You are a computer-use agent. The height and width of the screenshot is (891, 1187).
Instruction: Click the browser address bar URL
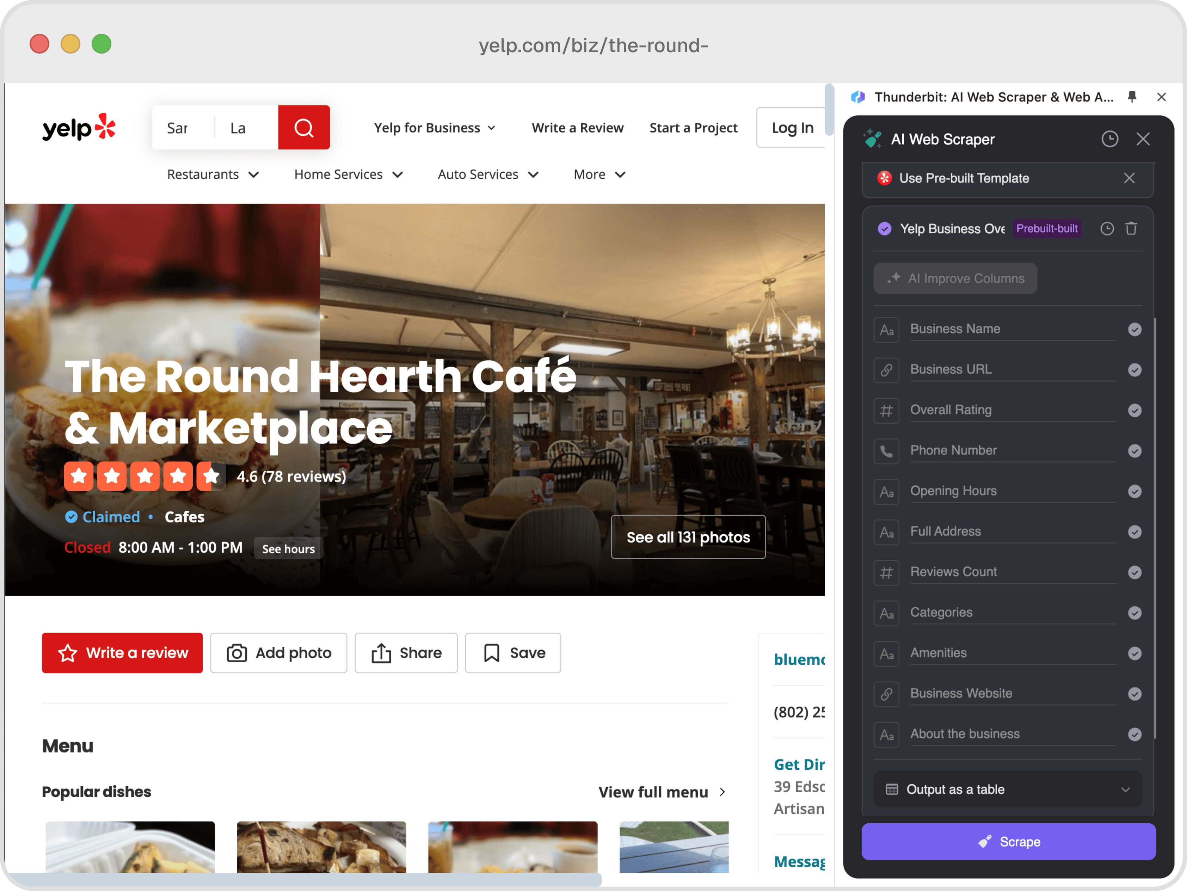point(593,45)
